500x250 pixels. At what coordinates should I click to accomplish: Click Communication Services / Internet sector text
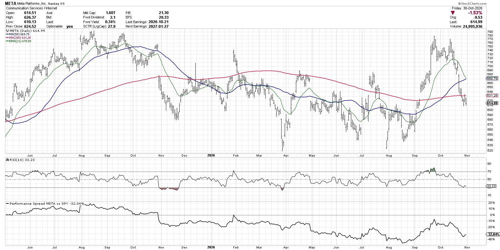(32, 8)
